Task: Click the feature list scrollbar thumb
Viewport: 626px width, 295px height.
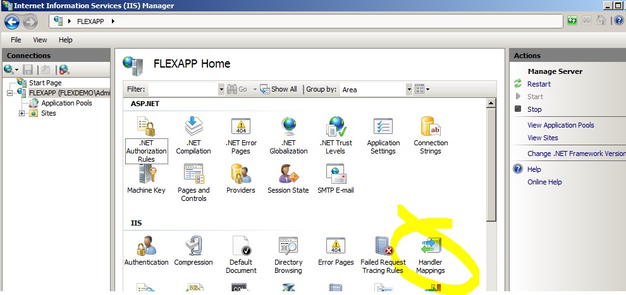Action: [x=491, y=164]
